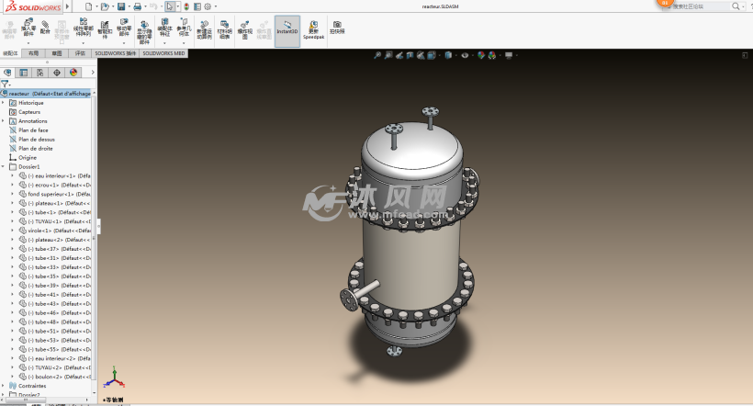
Task: Expand the Contraintes node
Action: pos(3,386)
